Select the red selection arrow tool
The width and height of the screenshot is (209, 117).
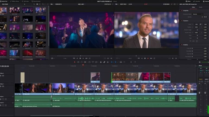[75, 62]
